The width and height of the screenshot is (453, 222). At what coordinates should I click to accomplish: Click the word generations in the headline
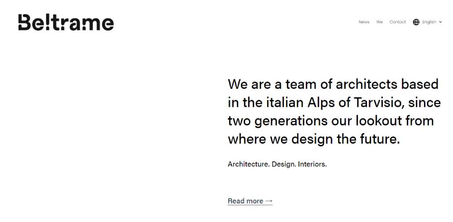[x=291, y=121]
